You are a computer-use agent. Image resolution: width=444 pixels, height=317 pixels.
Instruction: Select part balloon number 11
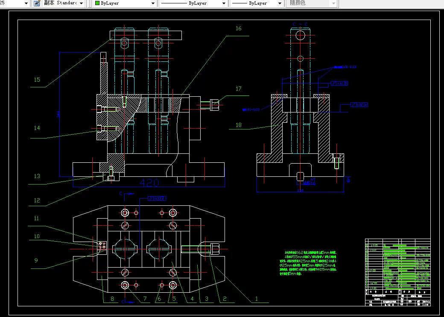(x=37, y=219)
